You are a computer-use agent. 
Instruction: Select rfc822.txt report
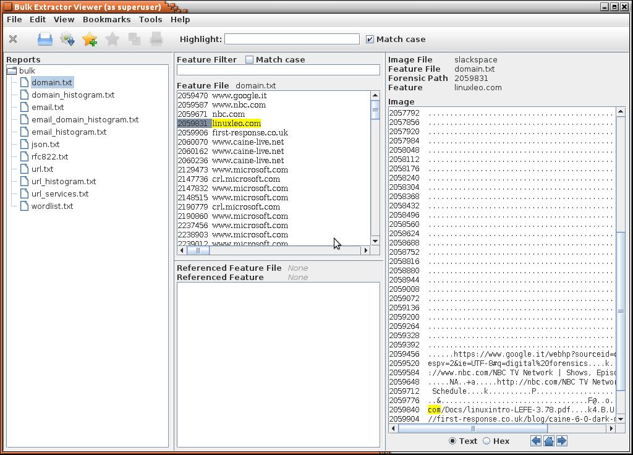coord(49,156)
